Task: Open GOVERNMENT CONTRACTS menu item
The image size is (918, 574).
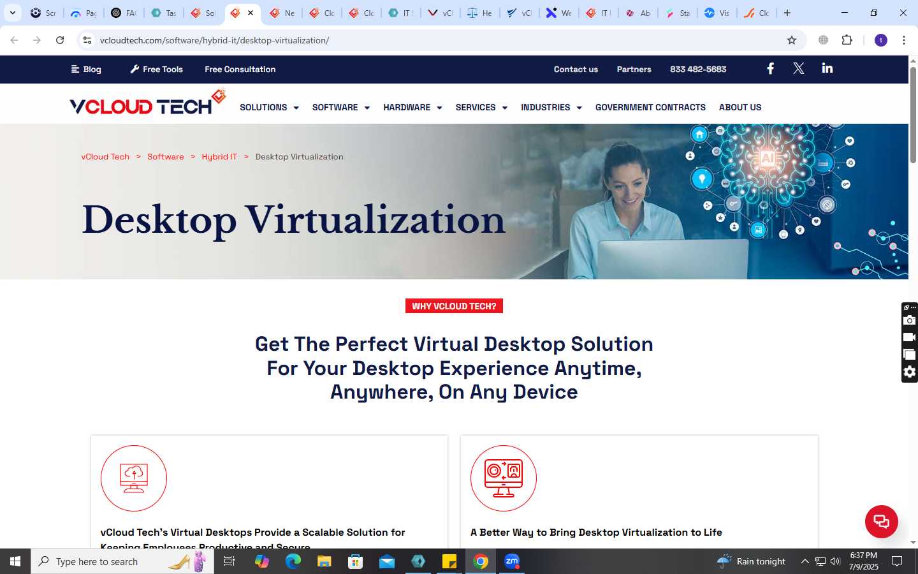Action: click(x=650, y=107)
